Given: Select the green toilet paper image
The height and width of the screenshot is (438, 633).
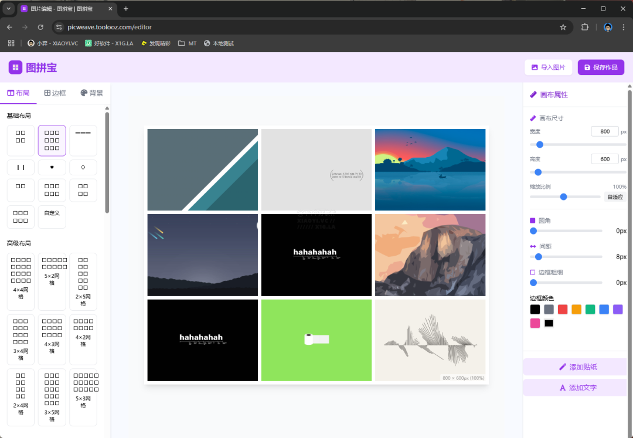Looking at the screenshot, I should pos(316,340).
